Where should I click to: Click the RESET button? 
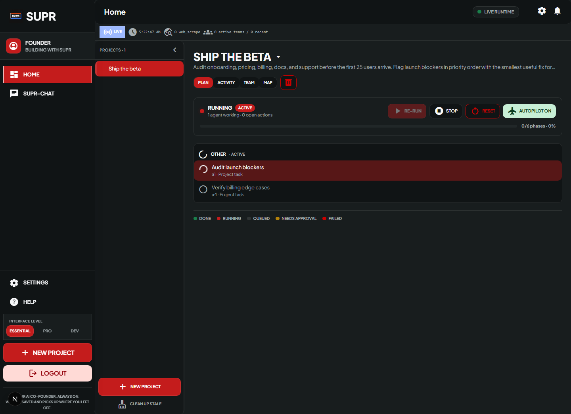pyautogui.click(x=483, y=111)
